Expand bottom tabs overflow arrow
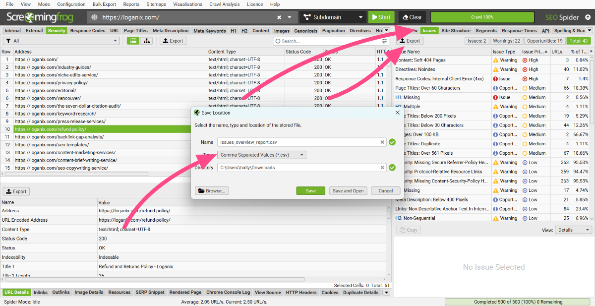 pos(386,293)
